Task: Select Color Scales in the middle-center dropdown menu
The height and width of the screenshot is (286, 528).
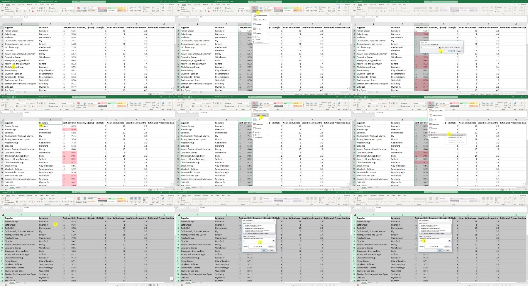Action: click(260, 124)
